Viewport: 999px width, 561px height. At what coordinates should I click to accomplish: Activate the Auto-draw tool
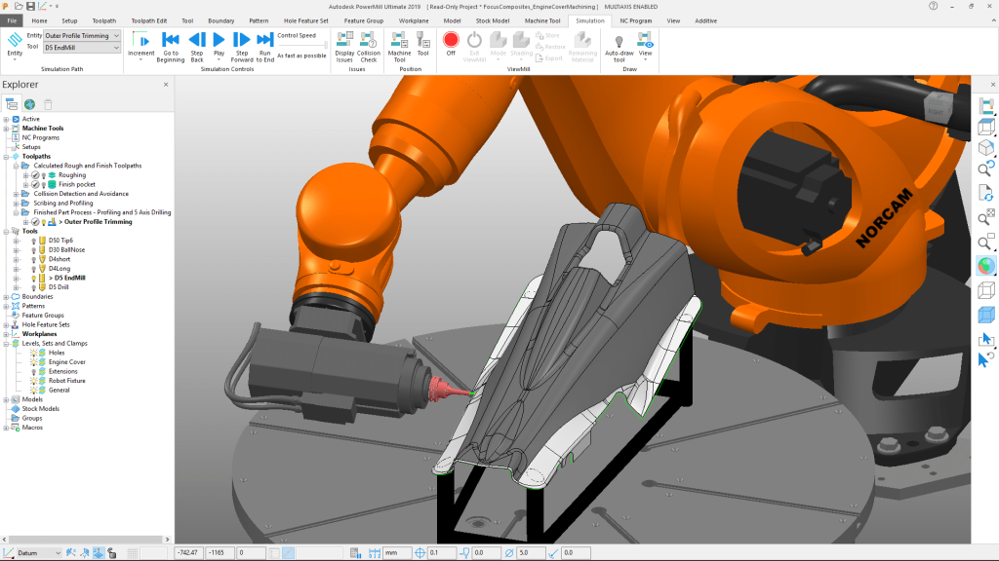621,43
